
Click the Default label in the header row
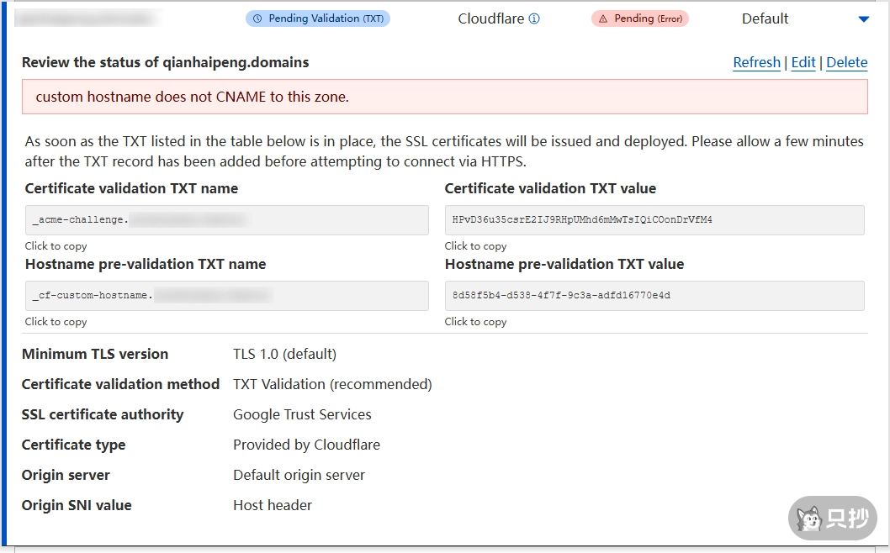765,18
